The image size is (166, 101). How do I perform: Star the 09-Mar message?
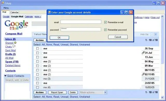41,66
